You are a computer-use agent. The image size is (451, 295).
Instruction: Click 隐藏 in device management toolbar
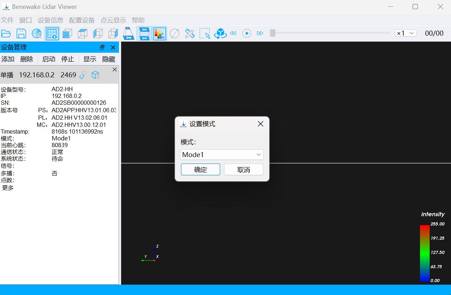click(x=109, y=59)
